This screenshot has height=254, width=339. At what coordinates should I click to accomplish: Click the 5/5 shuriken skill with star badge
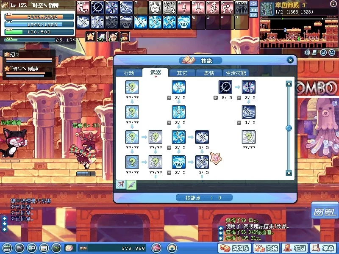pyautogui.click(x=202, y=162)
